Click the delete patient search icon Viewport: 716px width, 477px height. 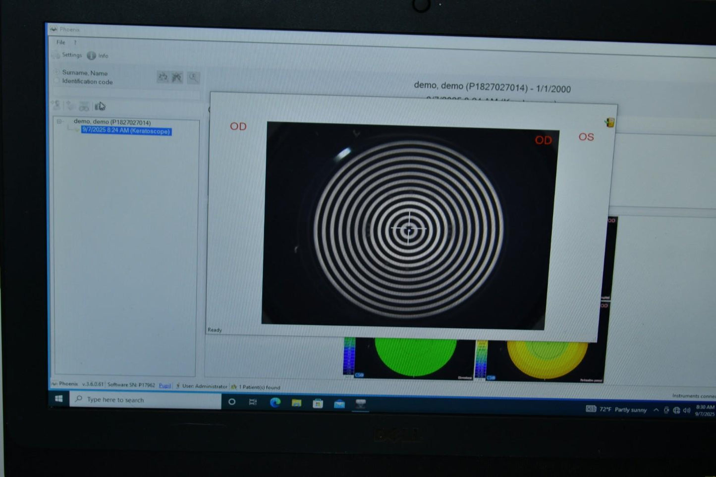pos(176,77)
